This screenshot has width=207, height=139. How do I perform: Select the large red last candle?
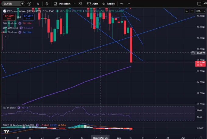pos(131,45)
